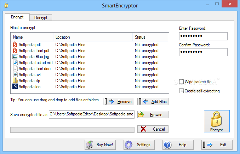240x154 pixels.
Task: Click location cell of Softpedia Blue.jpg row
Action: [x=70, y=57]
